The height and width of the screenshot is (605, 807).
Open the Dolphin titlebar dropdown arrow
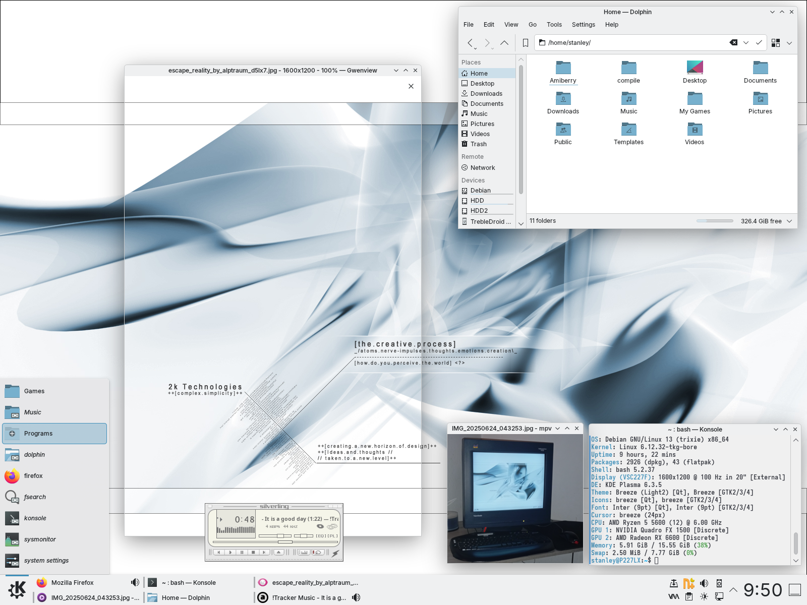pos(772,12)
